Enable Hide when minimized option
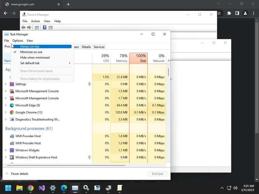Viewport: 259px width, 194px height. [42, 58]
